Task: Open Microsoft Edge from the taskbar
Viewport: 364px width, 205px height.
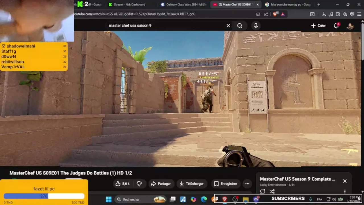Action: [x=204, y=199]
